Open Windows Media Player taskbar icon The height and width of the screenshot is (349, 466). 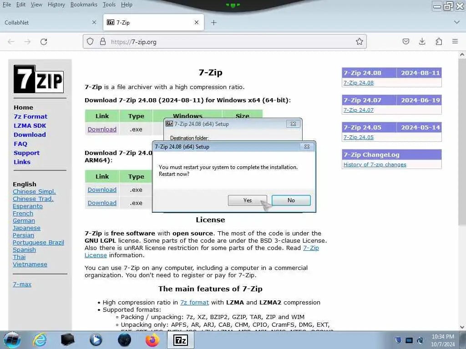96,340
